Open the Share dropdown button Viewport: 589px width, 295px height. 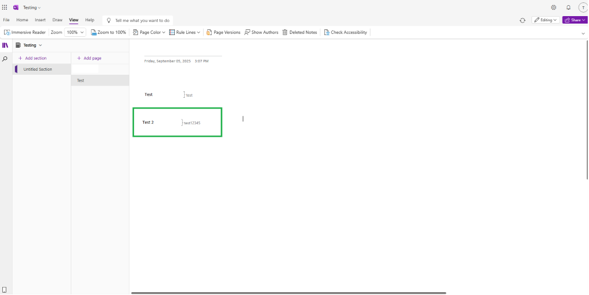point(575,20)
